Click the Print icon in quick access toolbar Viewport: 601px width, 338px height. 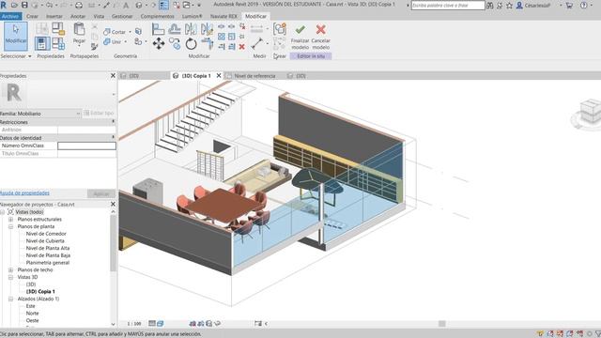click(79, 6)
